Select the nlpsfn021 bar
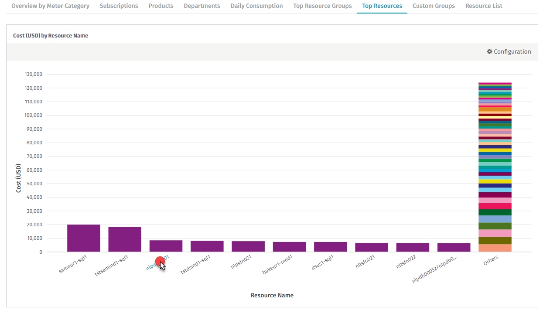The width and height of the screenshot is (543, 310). tap(248, 246)
